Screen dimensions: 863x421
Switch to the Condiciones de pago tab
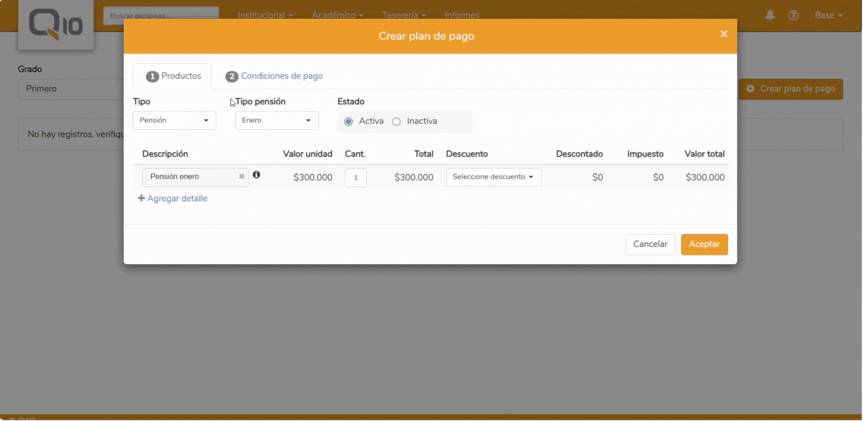pyautogui.click(x=281, y=76)
